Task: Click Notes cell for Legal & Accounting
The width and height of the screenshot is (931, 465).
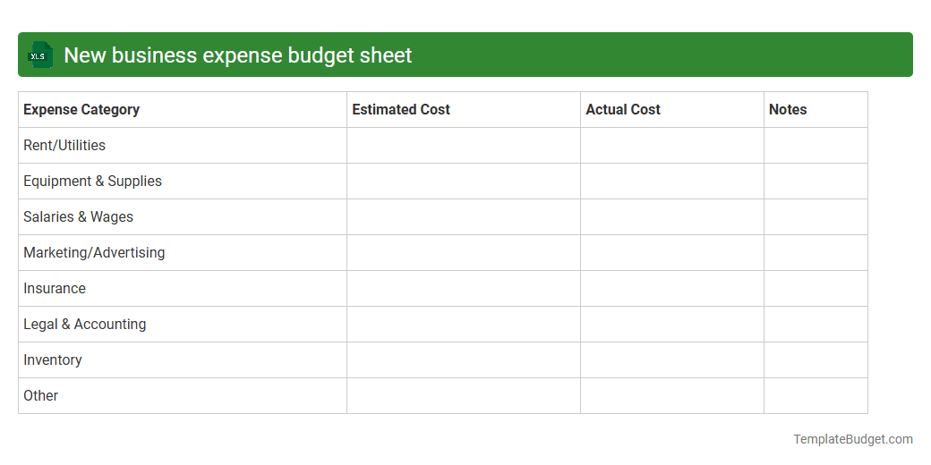Action: point(816,324)
